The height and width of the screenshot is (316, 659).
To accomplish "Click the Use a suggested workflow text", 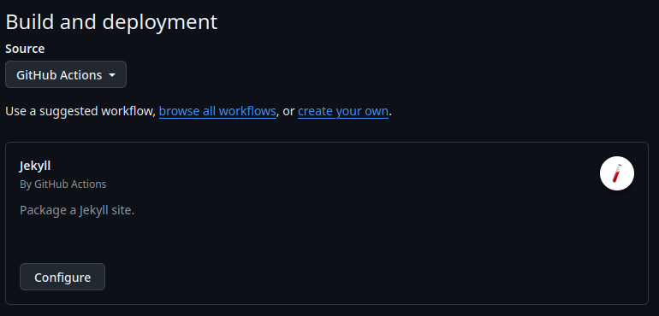I will [x=80, y=111].
